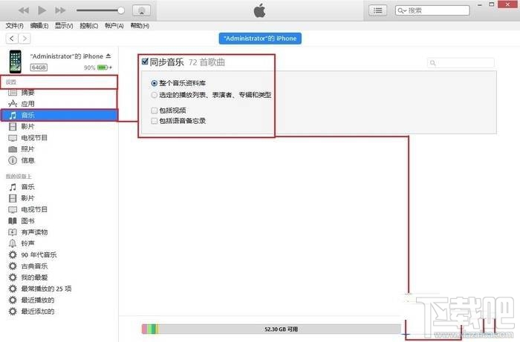Close the iTunes window

(x=507, y=4)
